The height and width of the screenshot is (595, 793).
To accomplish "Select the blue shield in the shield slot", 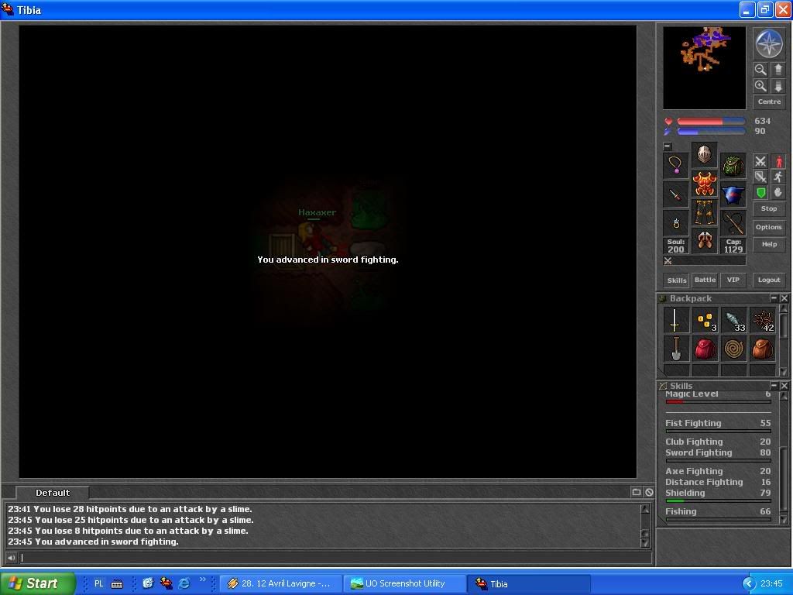I will pos(733,194).
